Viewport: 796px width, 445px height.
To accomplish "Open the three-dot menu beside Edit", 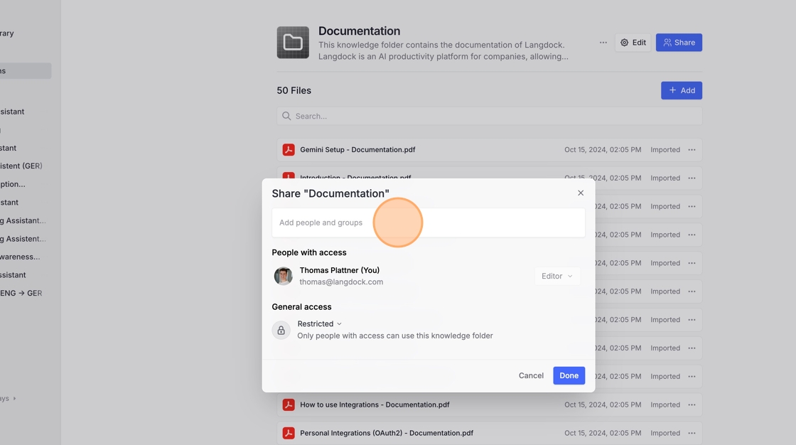I will (x=603, y=43).
